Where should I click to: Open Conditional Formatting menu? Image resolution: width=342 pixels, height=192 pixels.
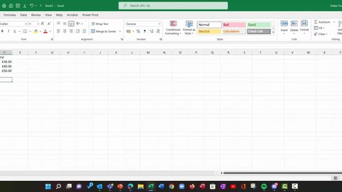pos(173,28)
